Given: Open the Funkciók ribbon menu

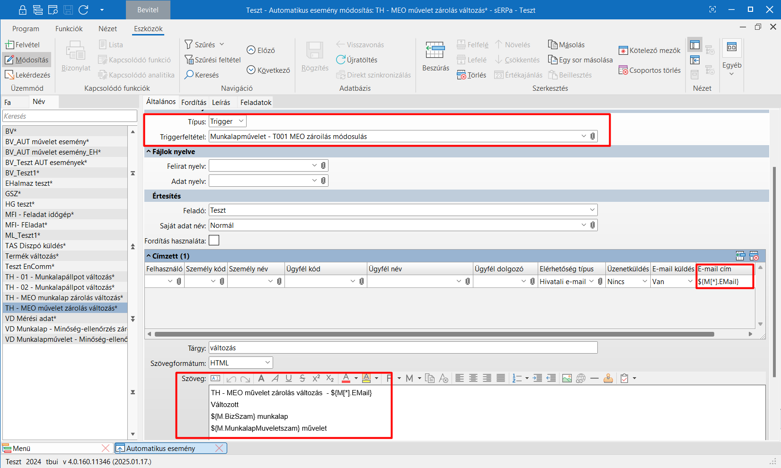Looking at the screenshot, I should [x=69, y=28].
